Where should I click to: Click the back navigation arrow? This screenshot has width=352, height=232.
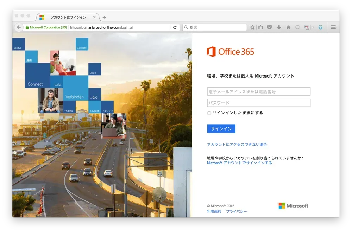click(19, 27)
